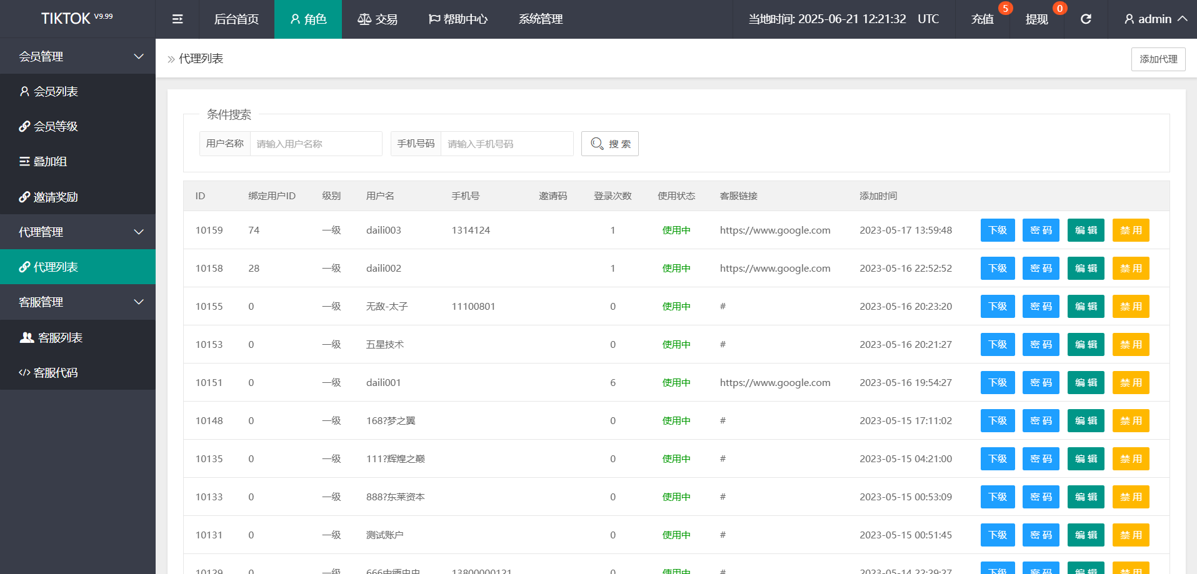Viewport: 1197px width, 574px height.
Task: Select 代理列表 in sidebar
Action: click(x=78, y=267)
